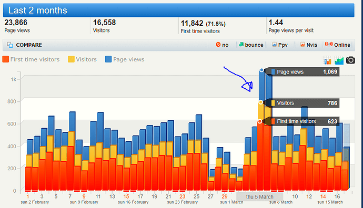Click the 600 y-axis label
The image size is (363, 208).
pyautogui.click(x=12, y=124)
